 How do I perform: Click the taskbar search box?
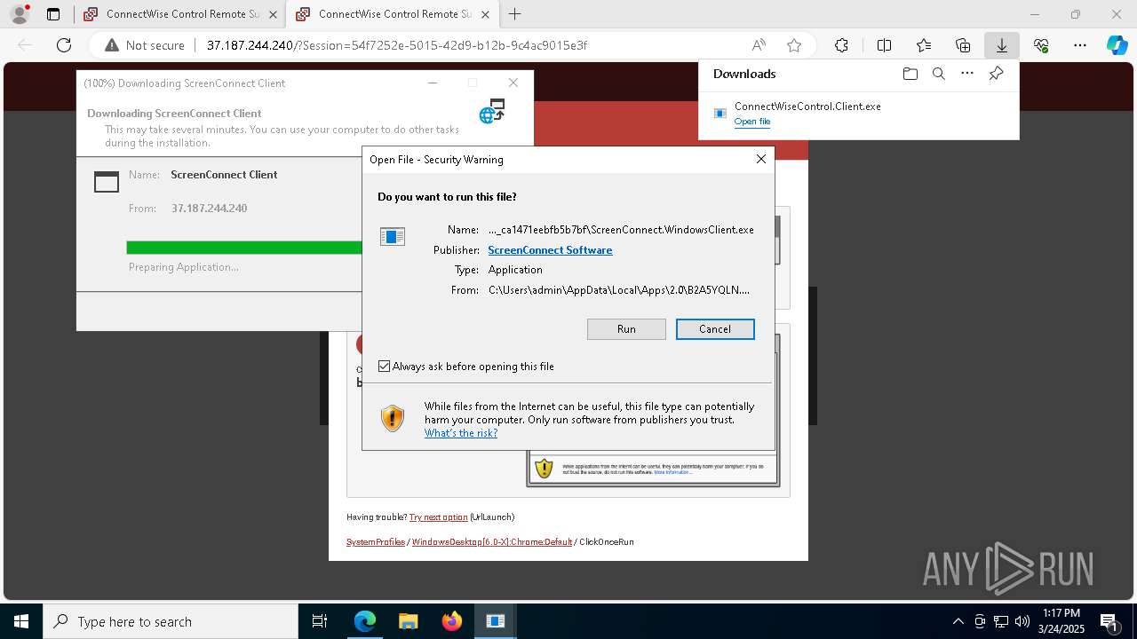click(171, 621)
